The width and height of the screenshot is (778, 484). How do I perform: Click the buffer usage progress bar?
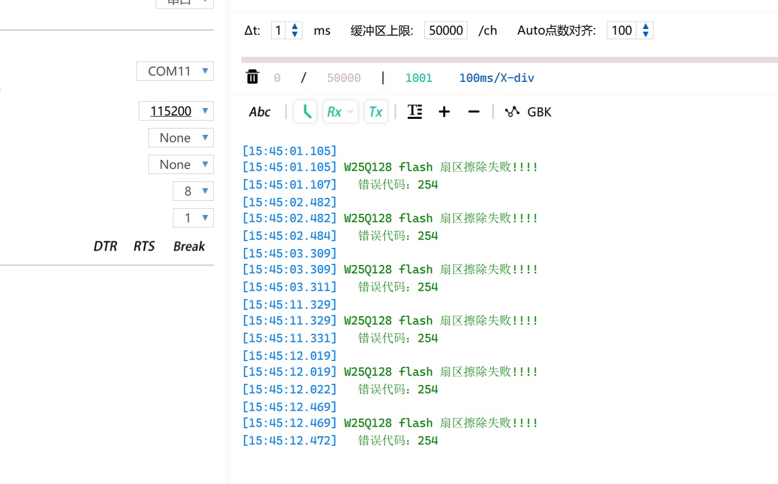[x=510, y=59]
